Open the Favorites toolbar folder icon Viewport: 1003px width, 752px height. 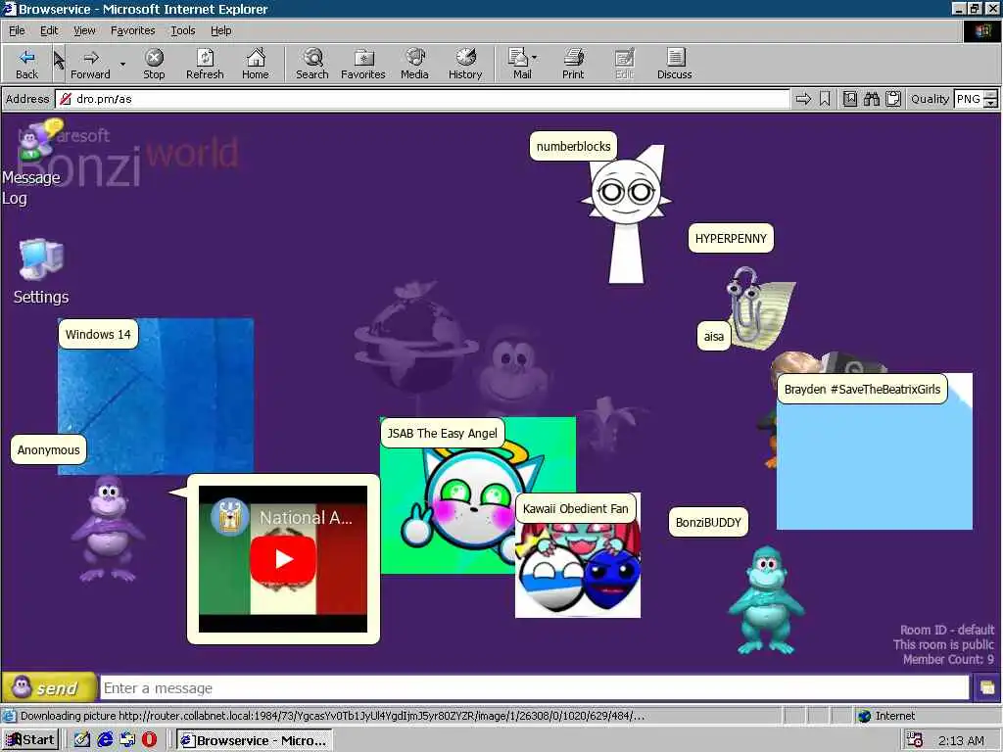point(363,64)
